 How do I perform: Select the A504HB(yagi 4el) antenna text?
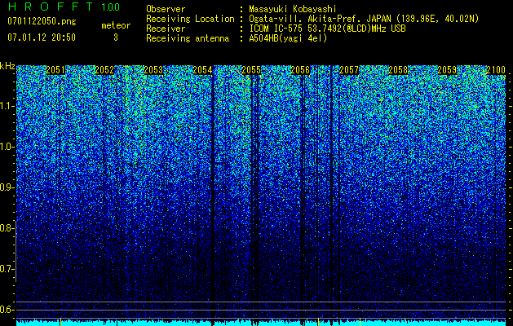(288, 38)
